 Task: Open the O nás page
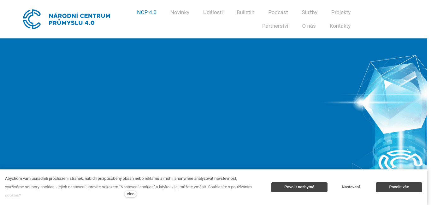coord(309,26)
